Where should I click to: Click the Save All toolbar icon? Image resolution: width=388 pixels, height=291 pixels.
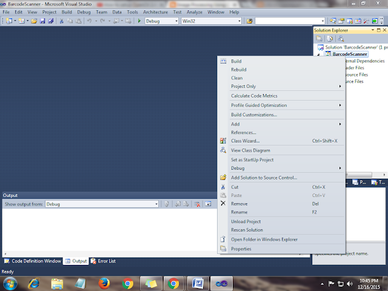coord(51,21)
